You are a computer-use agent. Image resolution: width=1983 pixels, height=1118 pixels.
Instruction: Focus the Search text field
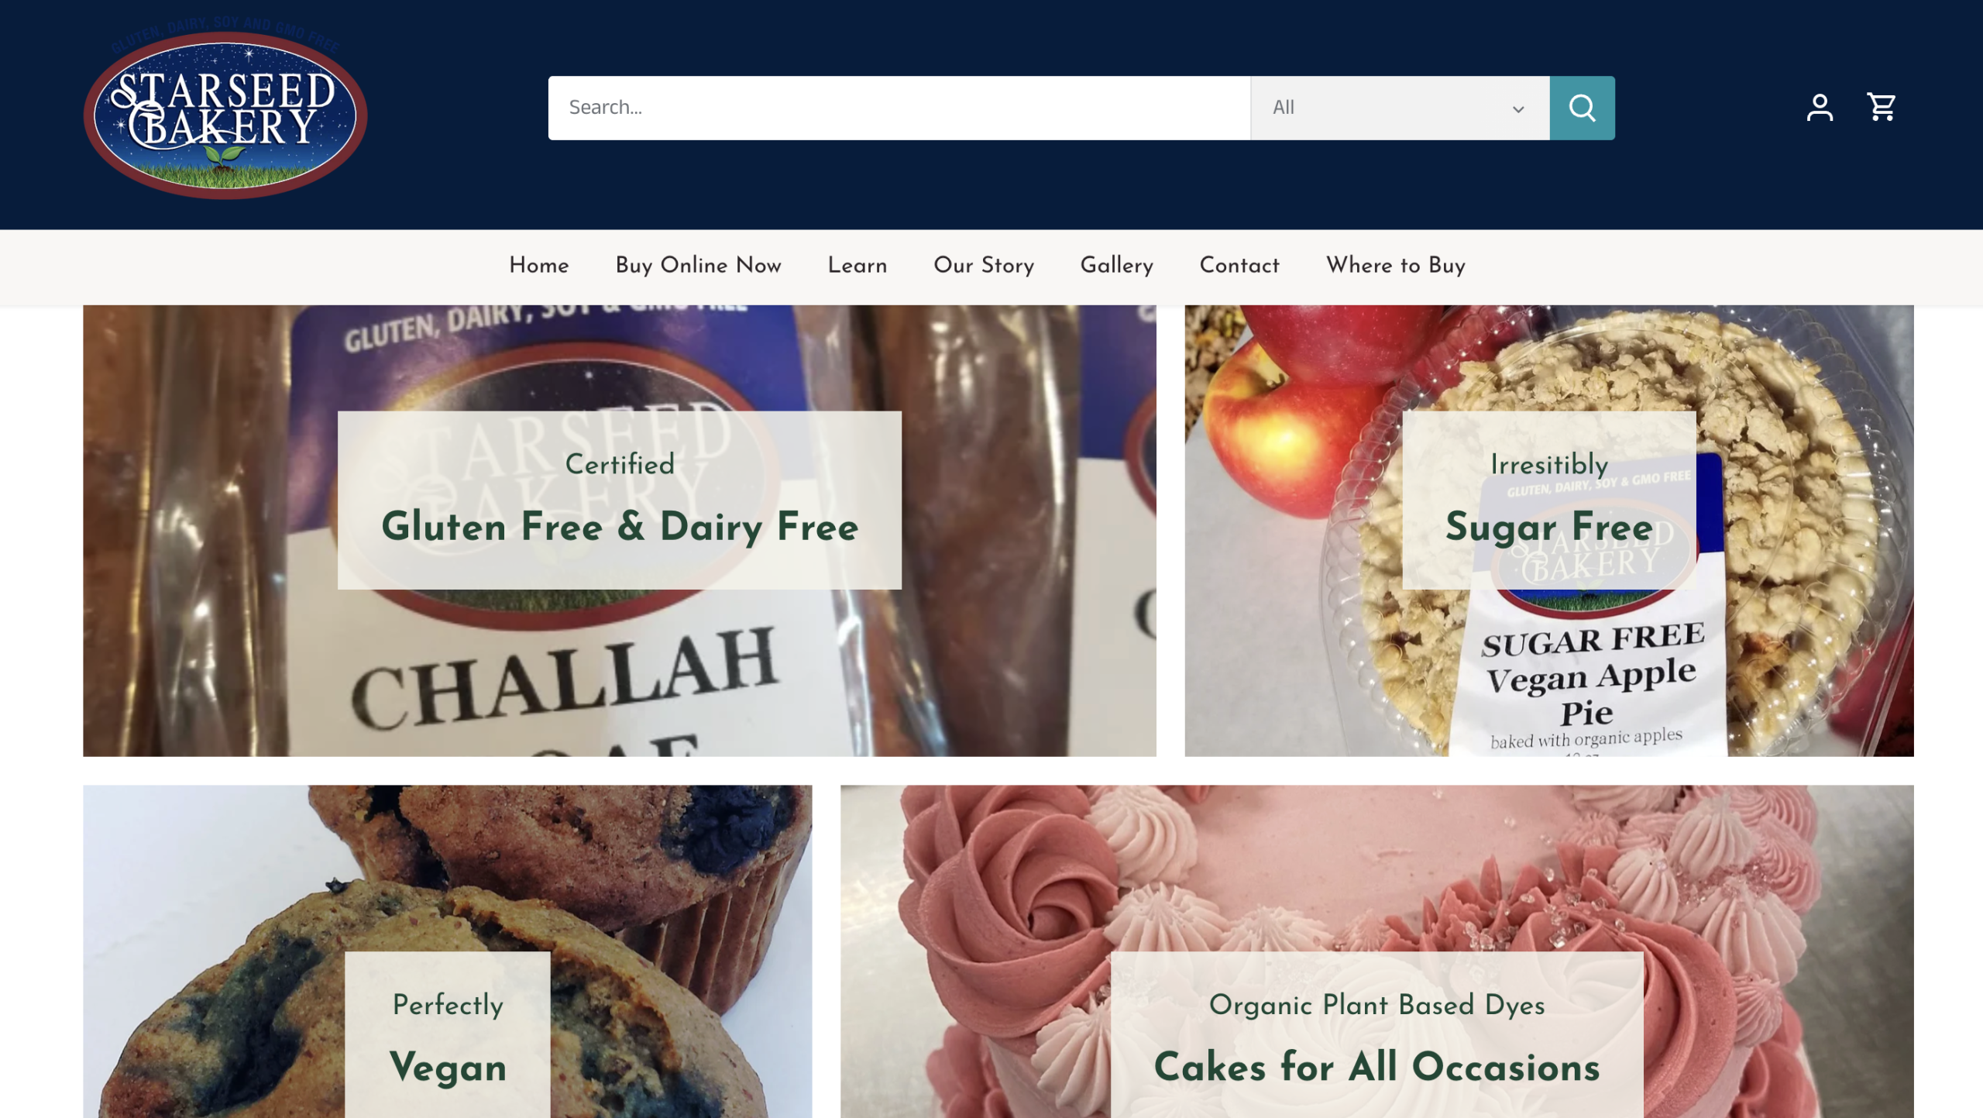tap(899, 108)
